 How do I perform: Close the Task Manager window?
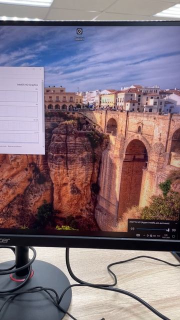(40, 69)
